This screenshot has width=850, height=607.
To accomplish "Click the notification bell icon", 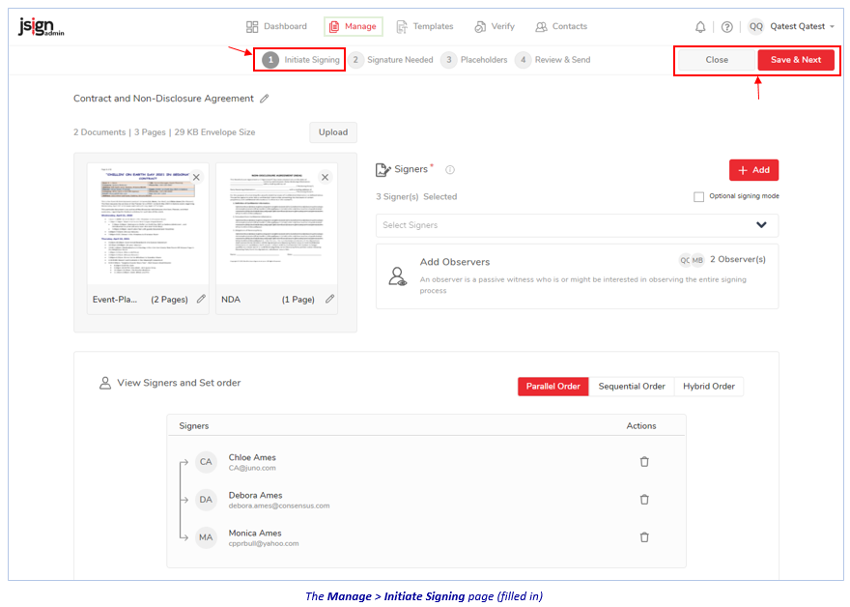I will (700, 27).
